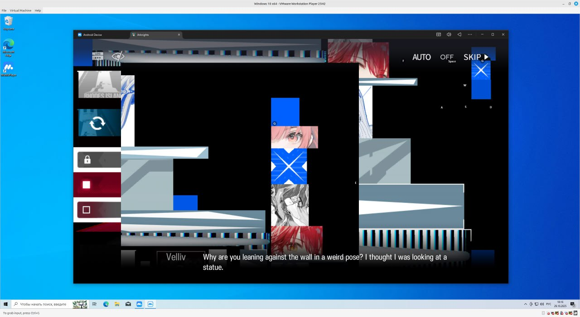Open MuMuPlayer keyboard mapping icon
This screenshot has width=580, height=317.
[x=439, y=34]
